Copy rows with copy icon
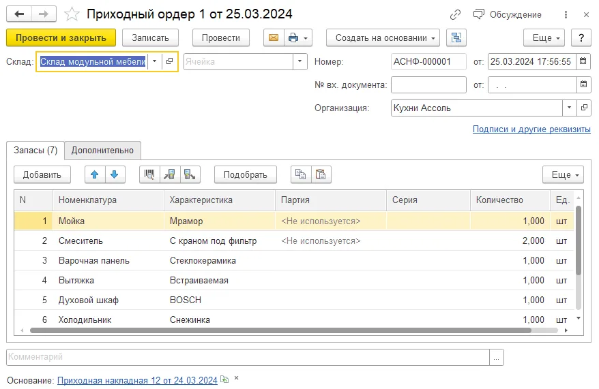The width and height of the screenshot is (599, 389). 301,174
